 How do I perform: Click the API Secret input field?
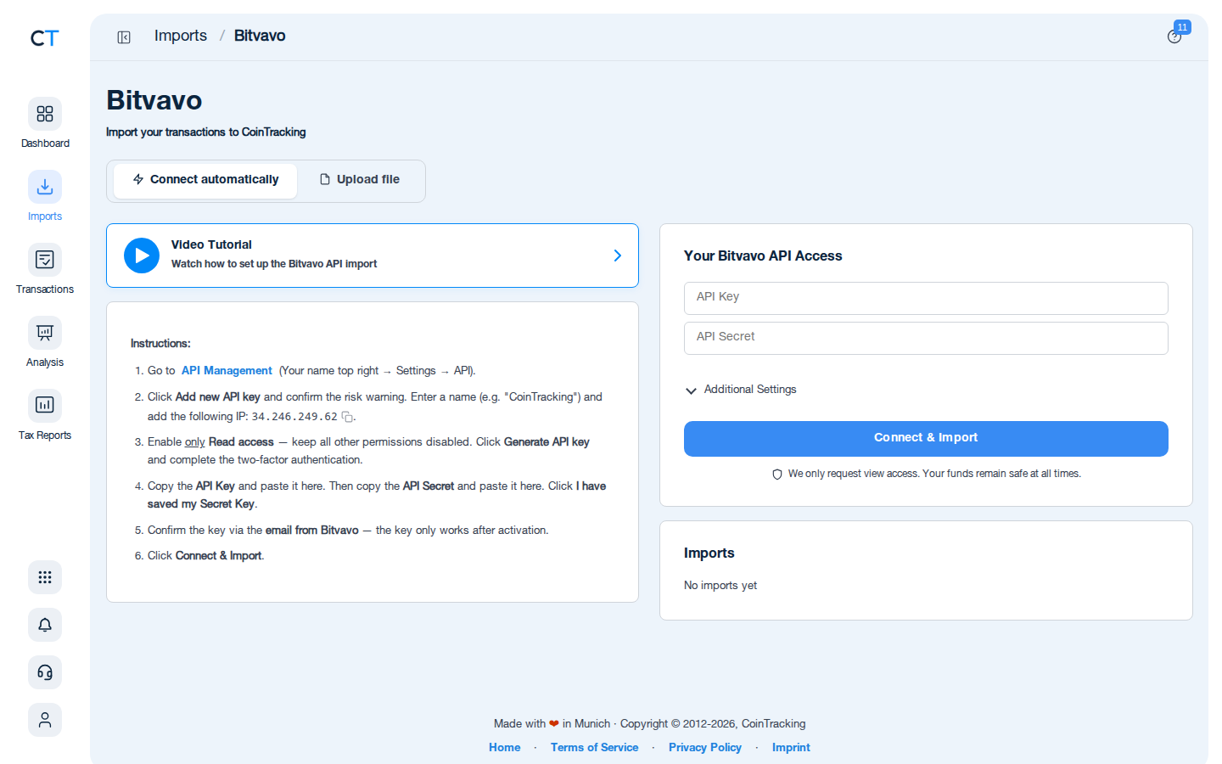(x=926, y=338)
